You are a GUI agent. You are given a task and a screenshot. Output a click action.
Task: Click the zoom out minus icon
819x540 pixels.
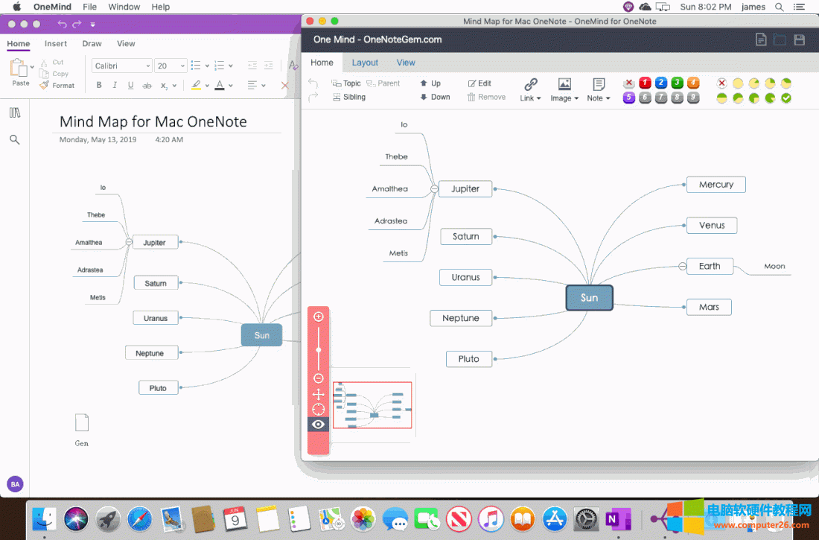(x=319, y=378)
